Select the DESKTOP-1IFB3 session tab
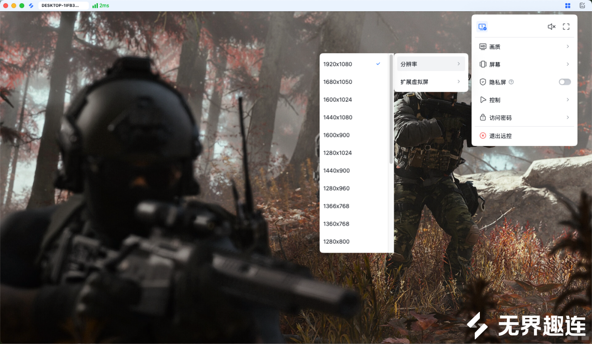The height and width of the screenshot is (344, 592). (x=64, y=6)
